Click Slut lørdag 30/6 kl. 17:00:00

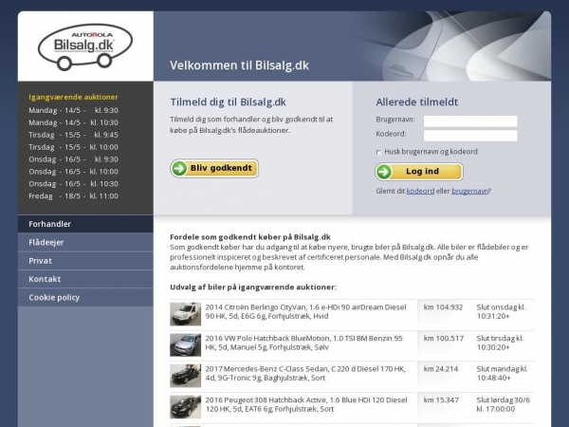[x=503, y=404]
